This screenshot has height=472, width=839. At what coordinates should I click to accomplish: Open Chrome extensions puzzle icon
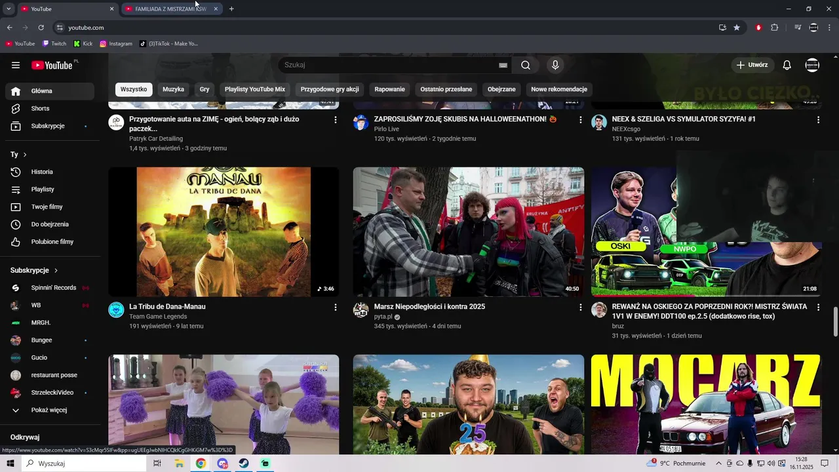pos(774,28)
